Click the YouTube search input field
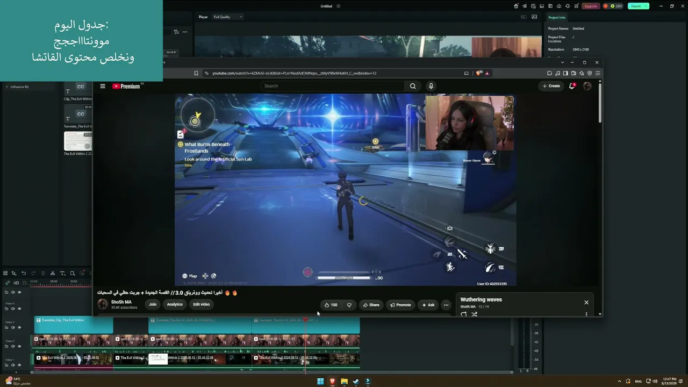The height and width of the screenshot is (387, 688). pos(332,86)
